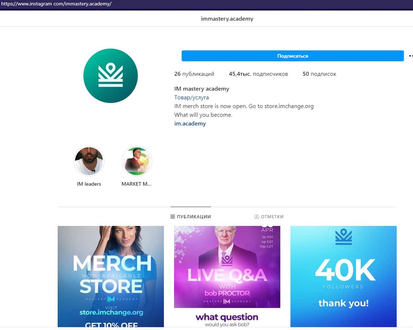View the 45,4тыс. подписчиков followers list
This screenshot has height=330, width=413.
tap(258, 74)
